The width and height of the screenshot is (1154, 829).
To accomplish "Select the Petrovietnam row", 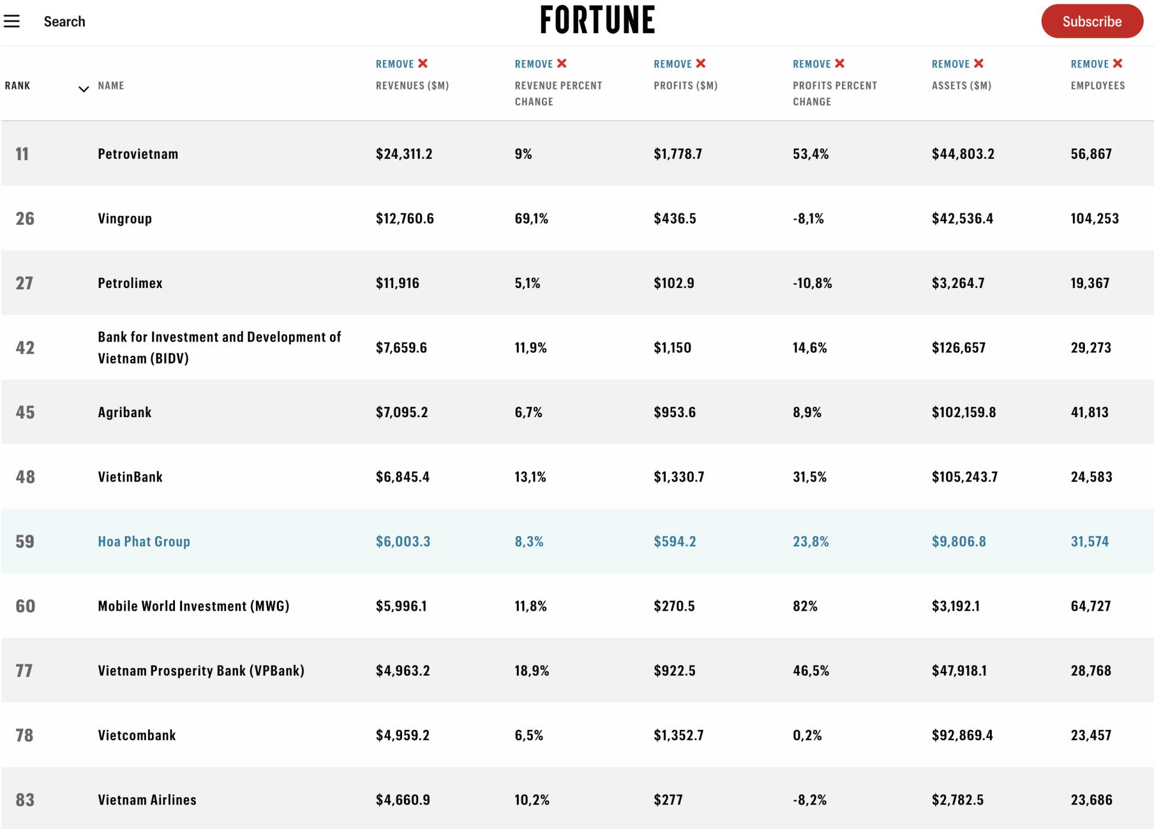I will click(577, 154).
